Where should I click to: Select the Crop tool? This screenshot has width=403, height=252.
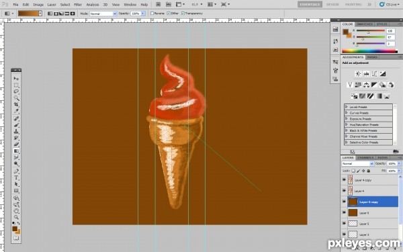pos(16,104)
